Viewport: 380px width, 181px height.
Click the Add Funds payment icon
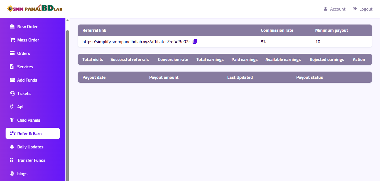(x=12, y=80)
